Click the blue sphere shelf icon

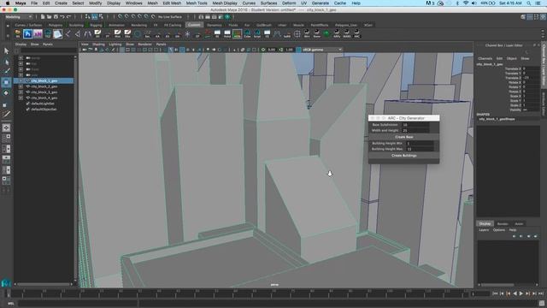138,34
